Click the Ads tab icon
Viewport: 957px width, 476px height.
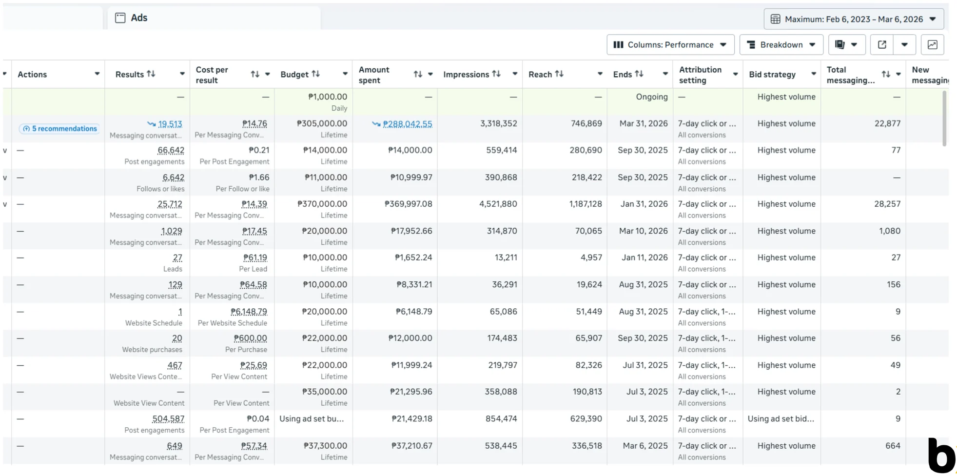coord(120,18)
